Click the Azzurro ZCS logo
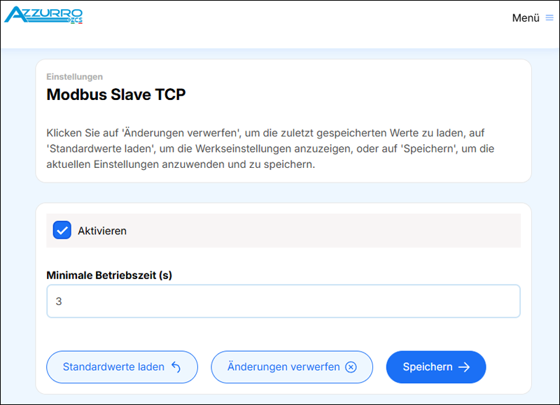 click(43, 14)
